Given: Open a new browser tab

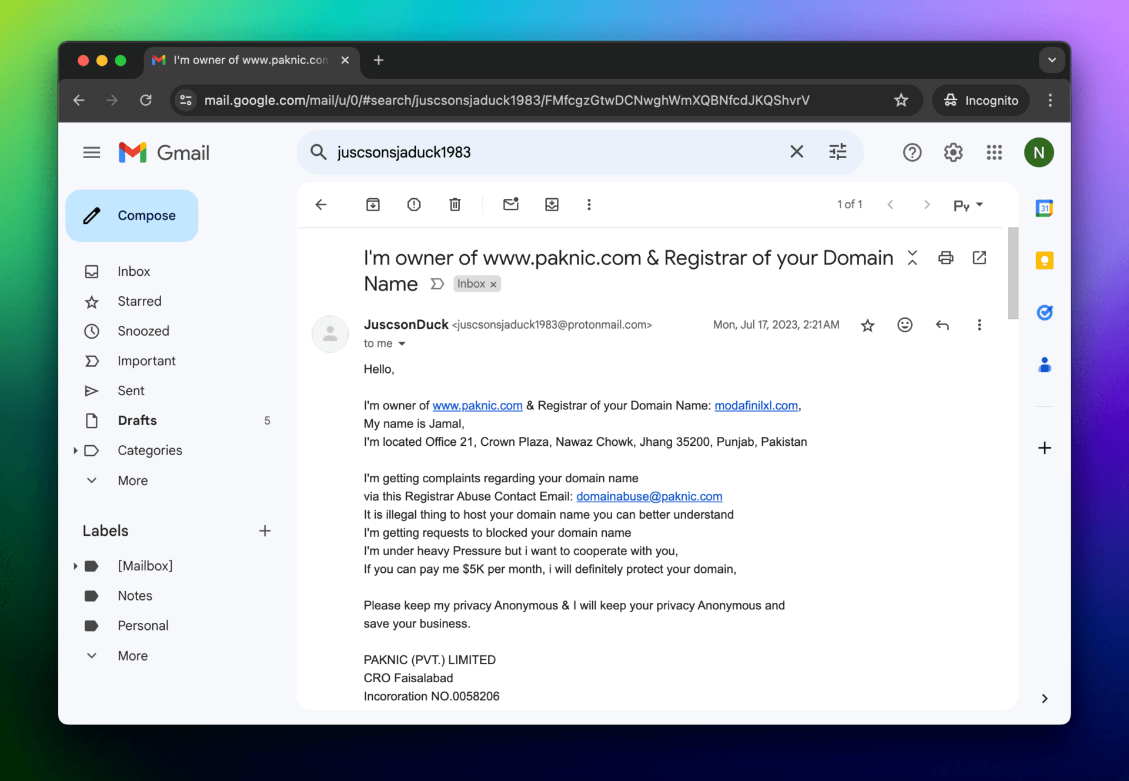Looking at the screenshot, I should tap(379, 60).
